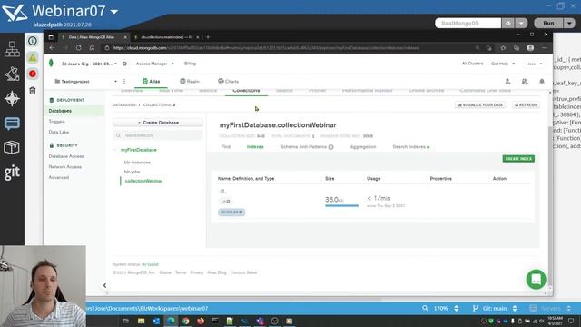
Task: Open the Find tab of the collection
Action: [226, 147]
